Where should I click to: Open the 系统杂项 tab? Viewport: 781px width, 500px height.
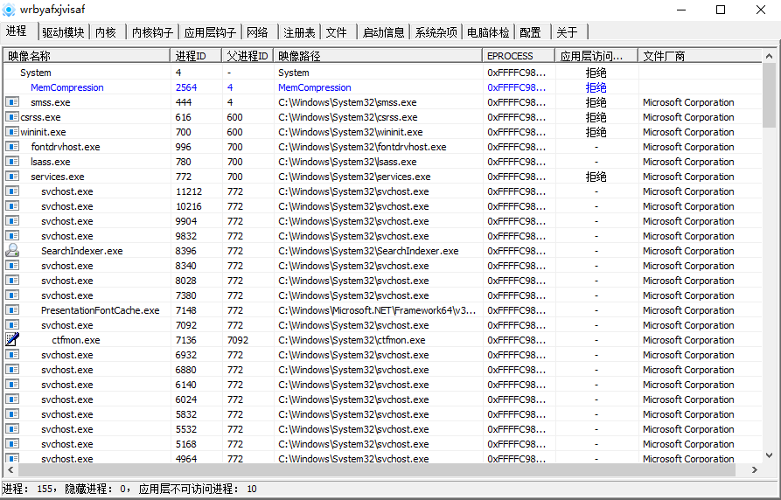click(x=436, y=32)
